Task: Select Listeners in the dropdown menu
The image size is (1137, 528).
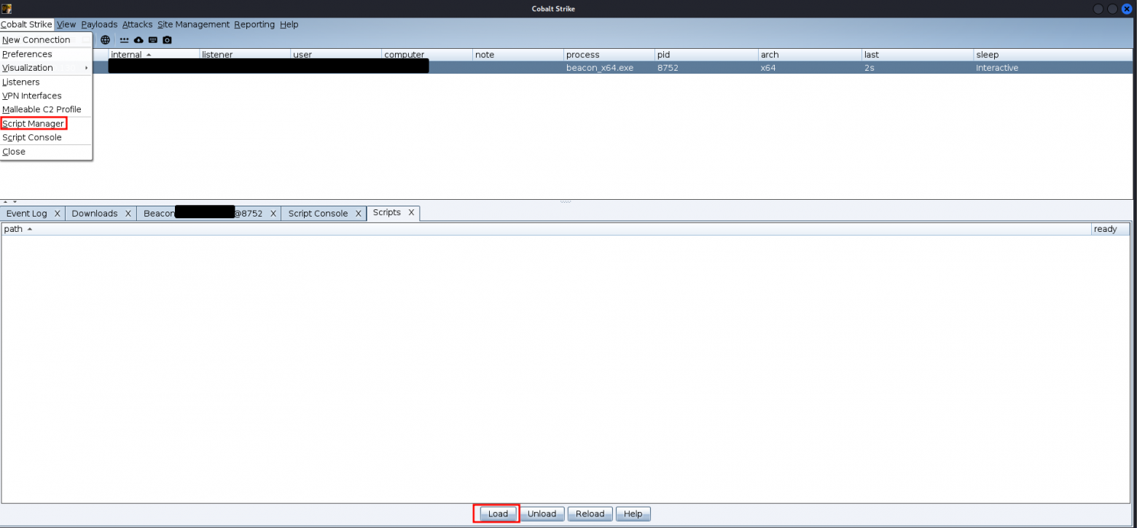Action: (x=46, y=82)
